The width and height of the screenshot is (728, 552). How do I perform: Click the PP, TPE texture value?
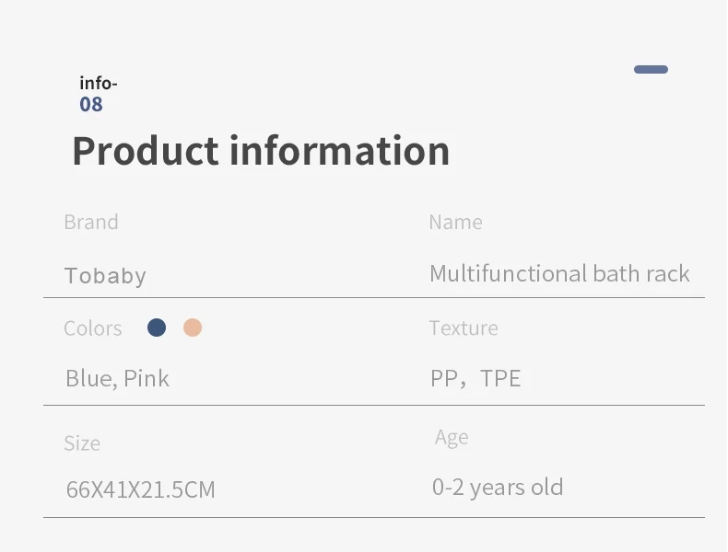point(476,378)
